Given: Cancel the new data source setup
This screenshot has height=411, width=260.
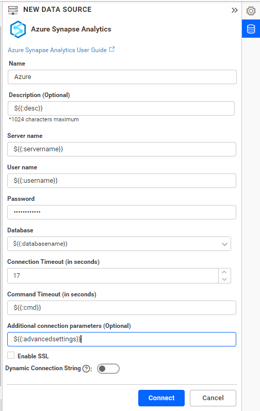Looking at the screenshot, I should point(213,398).
